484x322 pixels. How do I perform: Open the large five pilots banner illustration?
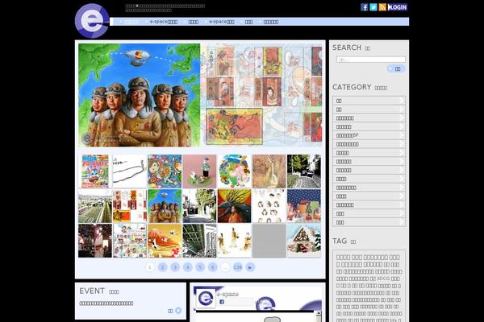pos(140,95)
